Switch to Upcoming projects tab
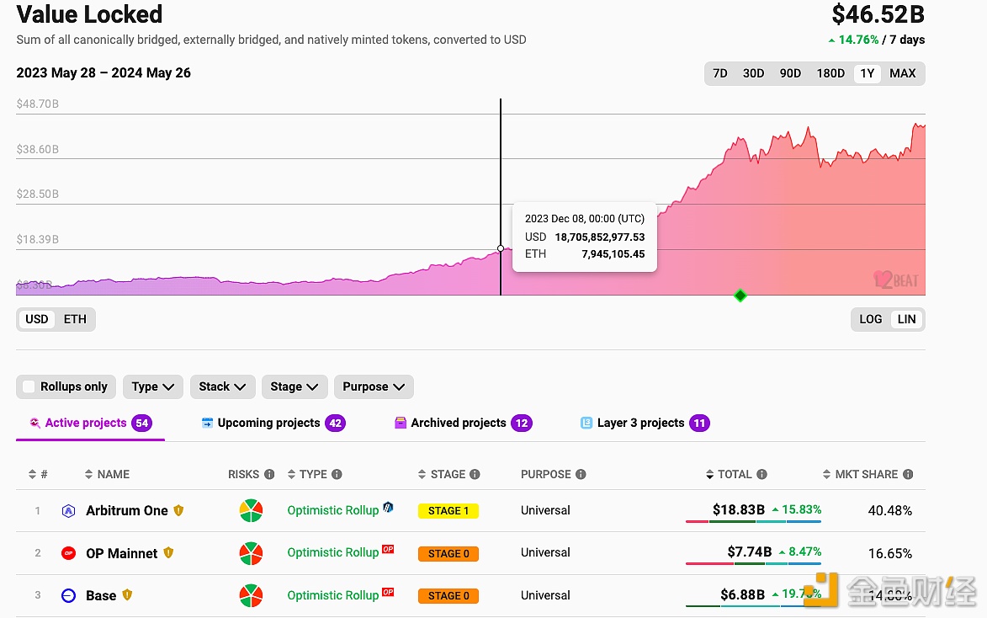Image resolution: width=987 pixels, height=618 pixels. coord(273,423)
